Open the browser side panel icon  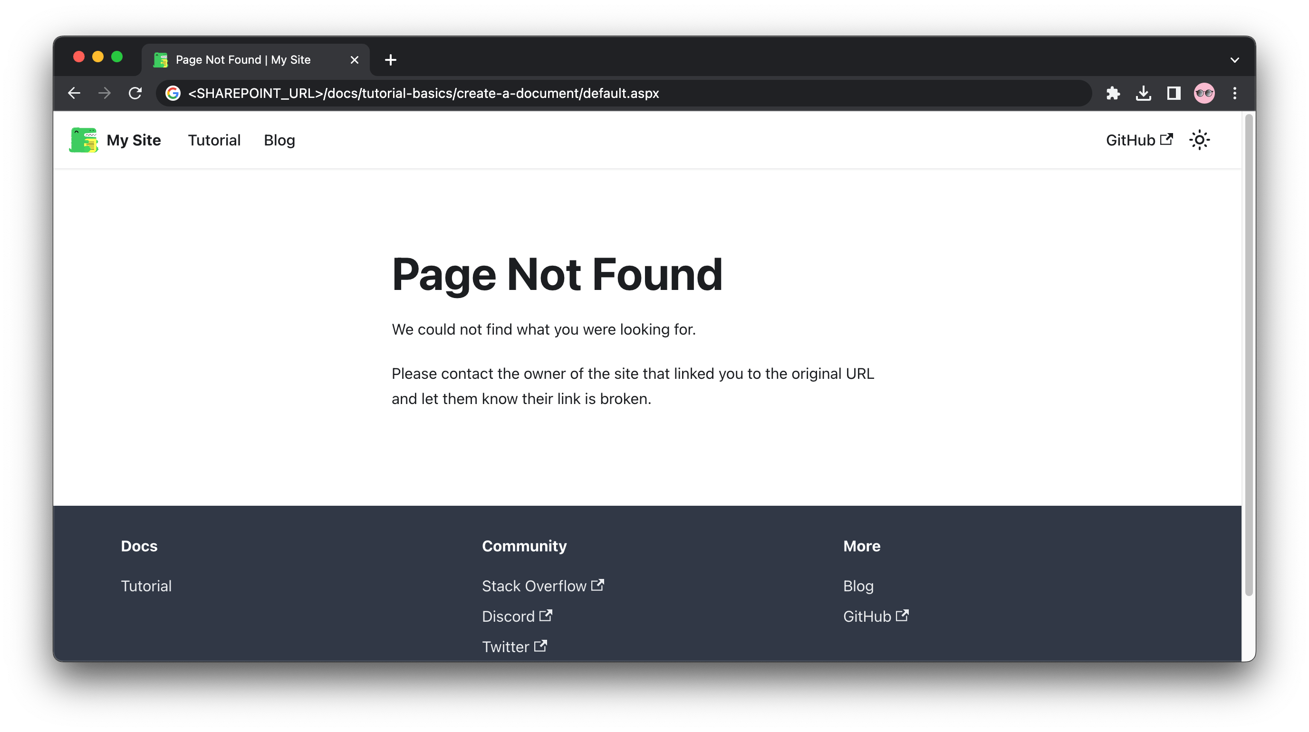[x=1174, y=93]
